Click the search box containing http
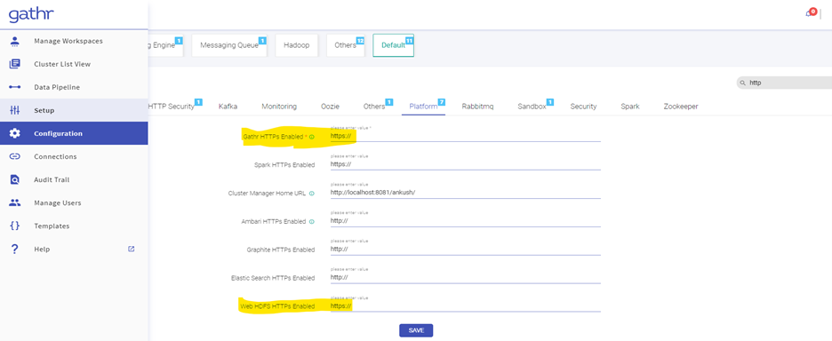Image resolution: width=832 pixels, height=341 pixels. coord(784,83)
